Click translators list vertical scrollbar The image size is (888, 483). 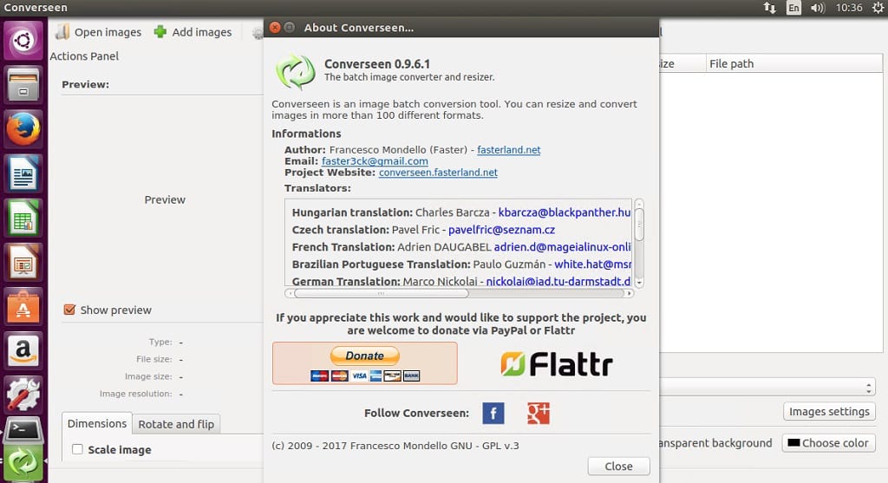pos(639,225)
